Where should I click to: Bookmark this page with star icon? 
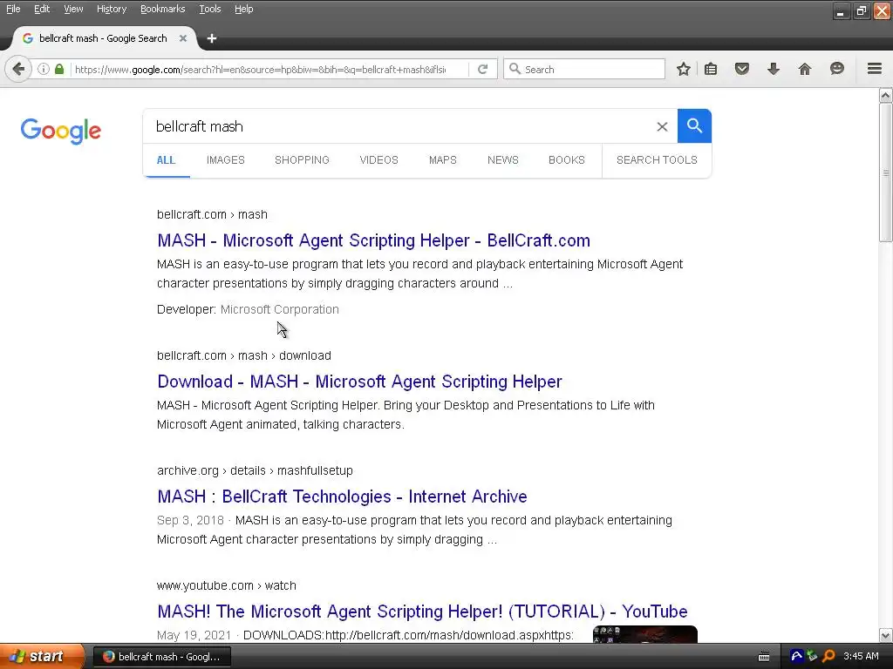(684, 70)
